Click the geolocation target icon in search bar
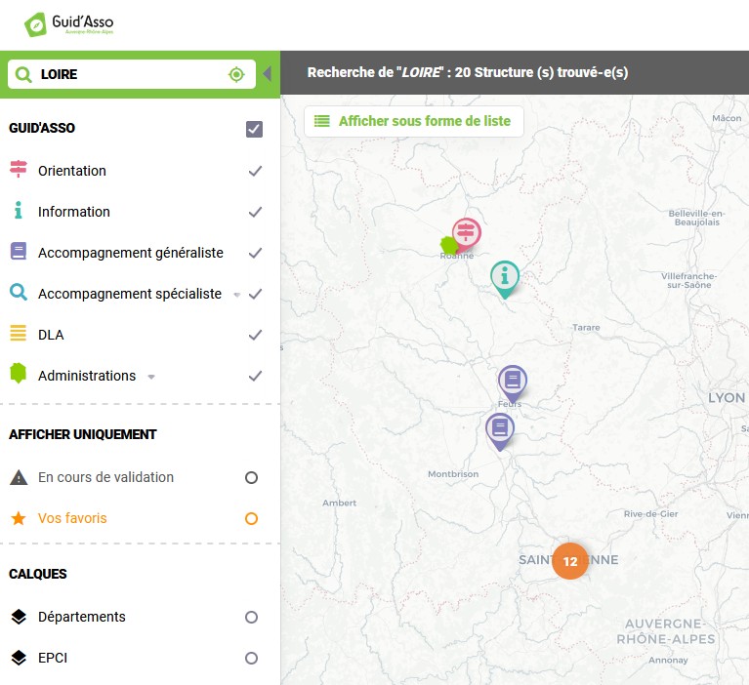Screen dimensions: 749x685 236,74
